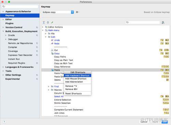Expand the Editor Actions tree node

43,27
